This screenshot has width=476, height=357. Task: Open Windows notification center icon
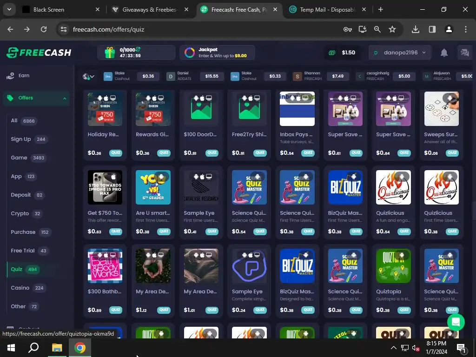[461, 348]
